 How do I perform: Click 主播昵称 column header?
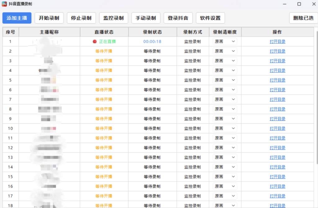point(49,32)
